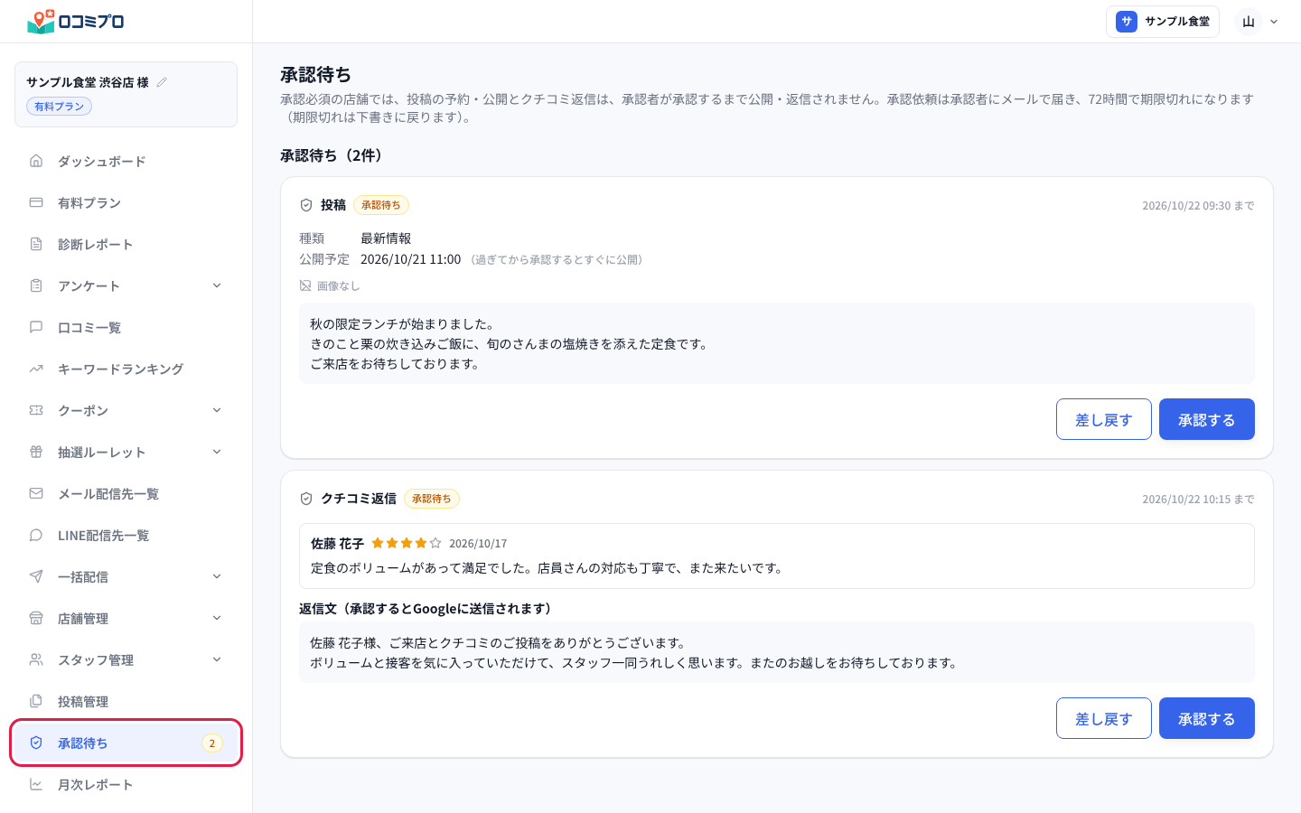Click the キーワードランキング trend icon
Viewport: 1301px width, 813px height.
[x=36, y=369]
